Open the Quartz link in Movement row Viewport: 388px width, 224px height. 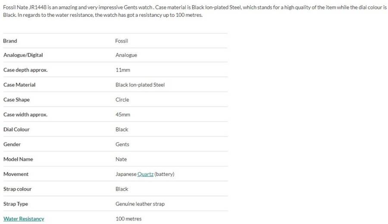click(145, 174)
